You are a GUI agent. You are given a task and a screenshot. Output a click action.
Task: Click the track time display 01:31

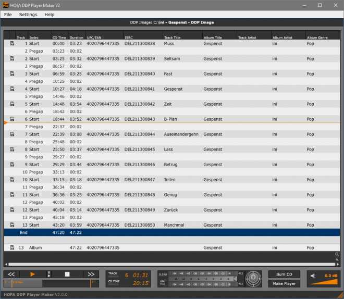tap(140, 275)
